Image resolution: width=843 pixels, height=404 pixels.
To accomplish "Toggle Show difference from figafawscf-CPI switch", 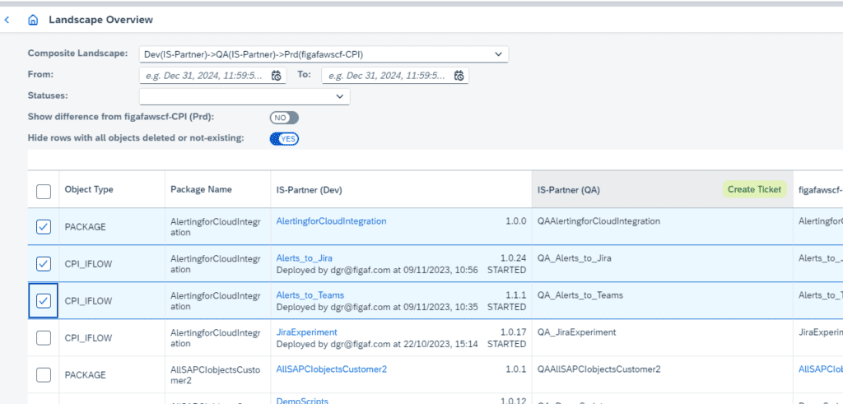I will (x=284, y=118).
